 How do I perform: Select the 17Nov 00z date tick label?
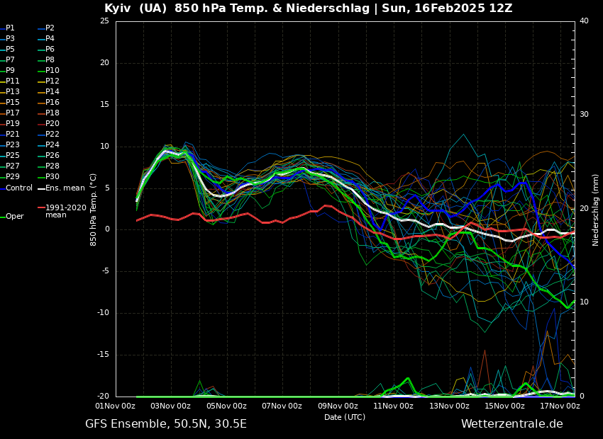pyautogui.click(x=560, y=406)
